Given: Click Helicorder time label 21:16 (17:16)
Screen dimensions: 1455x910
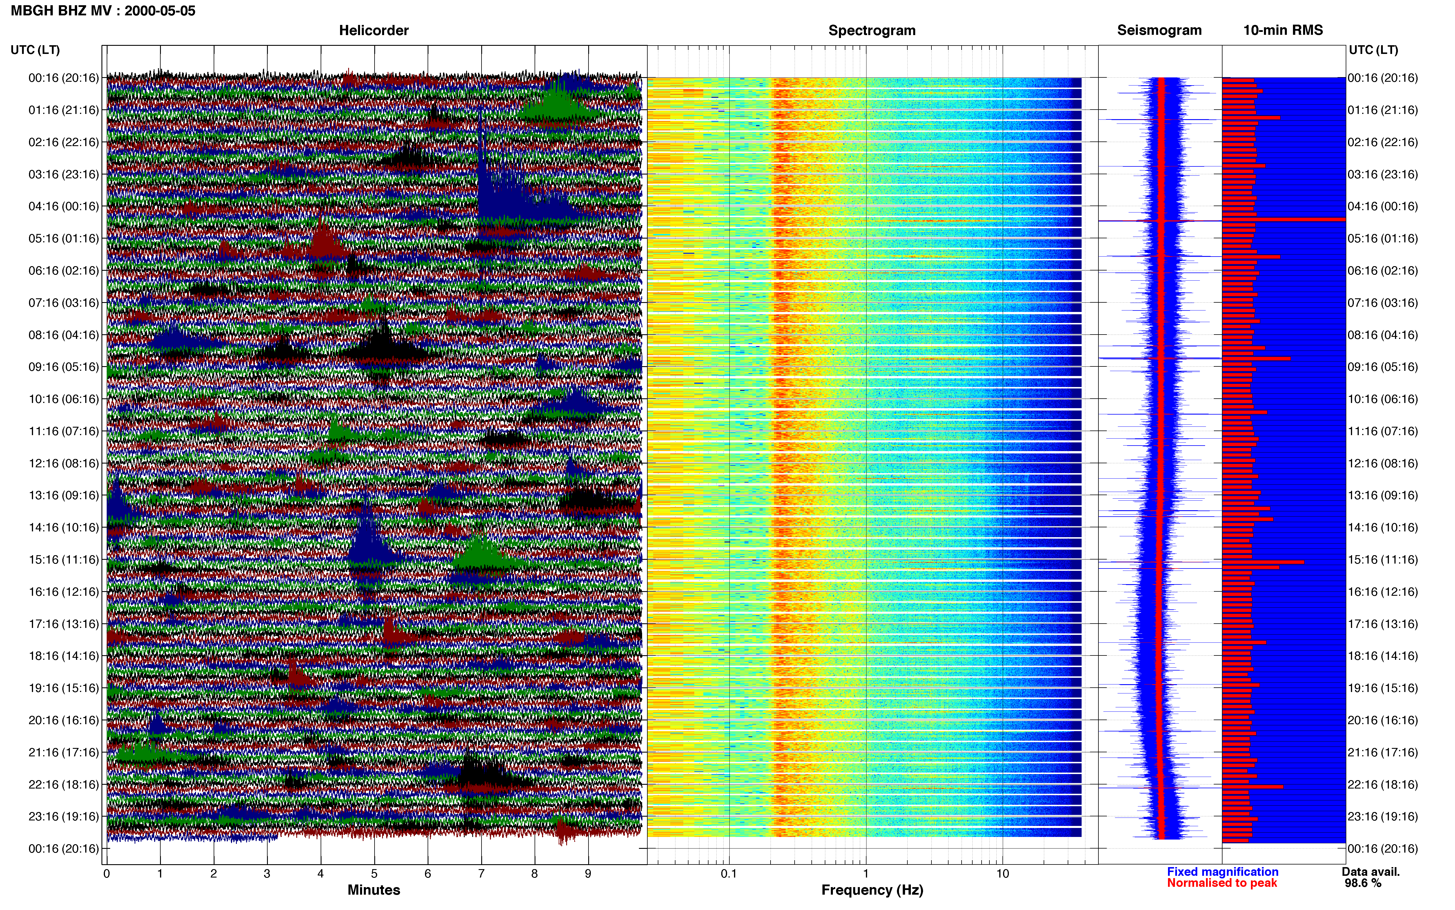Looking at the screenshot, I should point(63,752).
